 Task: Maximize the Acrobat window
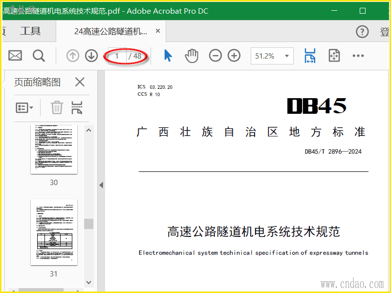(363, 11)
